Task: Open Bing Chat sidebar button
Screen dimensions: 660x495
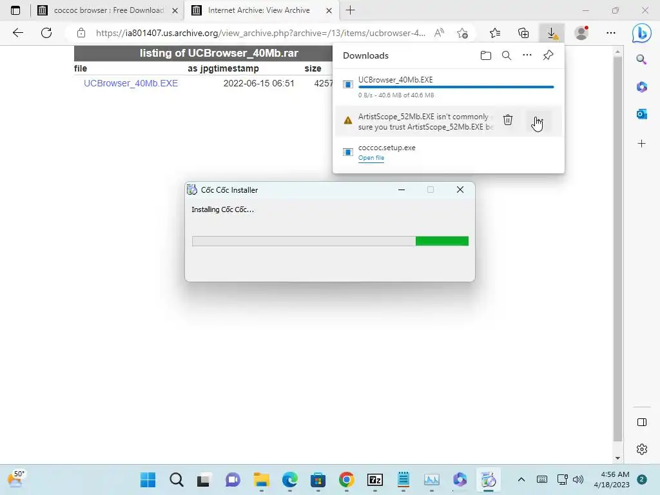Action: point(641,33)
